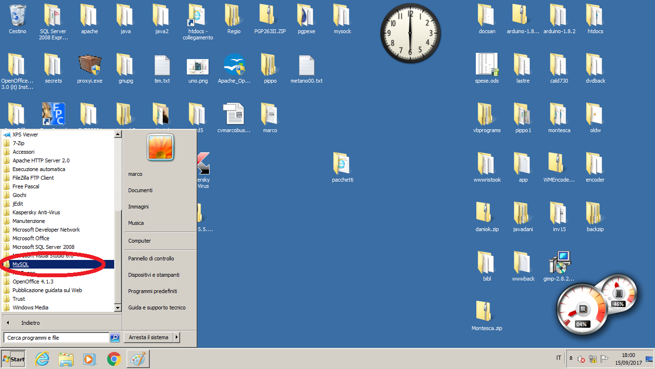Open the Paint icon in the taskbar
The height and width of the screenshot is (369, 655).
tap(138, 359)
